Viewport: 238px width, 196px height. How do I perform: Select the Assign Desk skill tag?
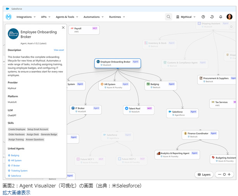tap(33, 135)
